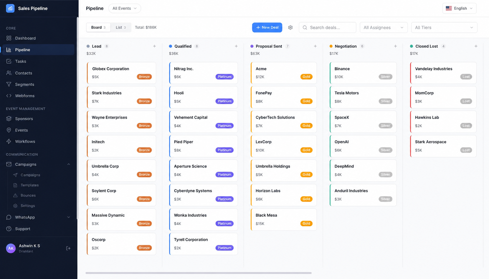Click the Bronze badge on Oscorp
Screen dimensions: 489x279
pyautogui.click(x=144, y=248)
